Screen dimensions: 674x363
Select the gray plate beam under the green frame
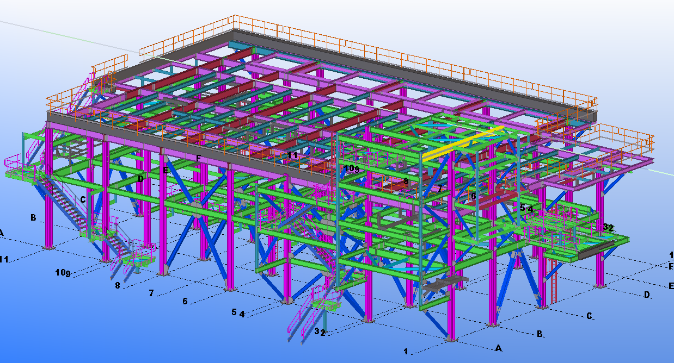(x=444, y=283)
